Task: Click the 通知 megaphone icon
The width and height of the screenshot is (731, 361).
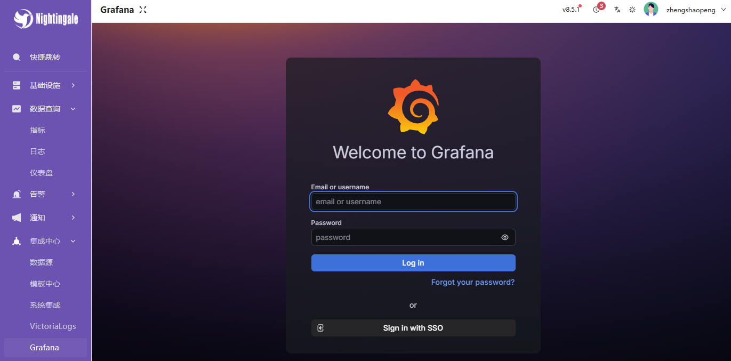Action: [x=17, y=218]
